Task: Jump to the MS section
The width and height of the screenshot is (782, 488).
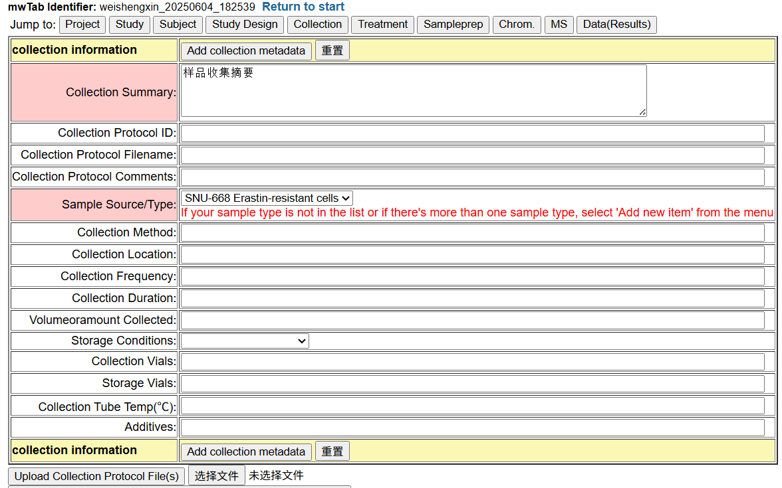Action: pos(559,25)
